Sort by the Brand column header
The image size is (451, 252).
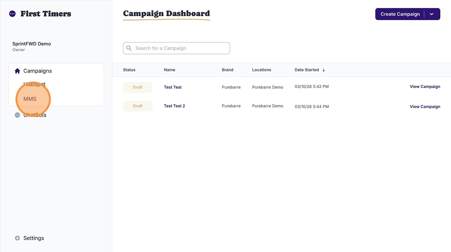pyautogui.click(x=227, y=70)
